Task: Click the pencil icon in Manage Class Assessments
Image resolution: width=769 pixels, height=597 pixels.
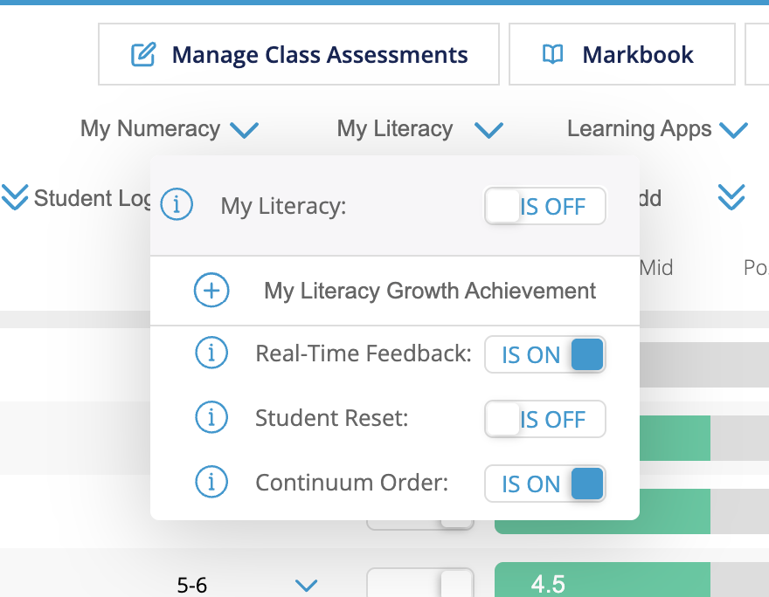Action: click(x=146, y=54)
